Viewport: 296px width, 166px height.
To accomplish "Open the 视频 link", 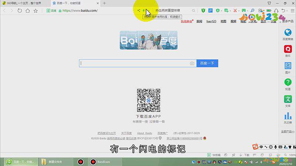I will pyautogui.click(x=233, y=21).
